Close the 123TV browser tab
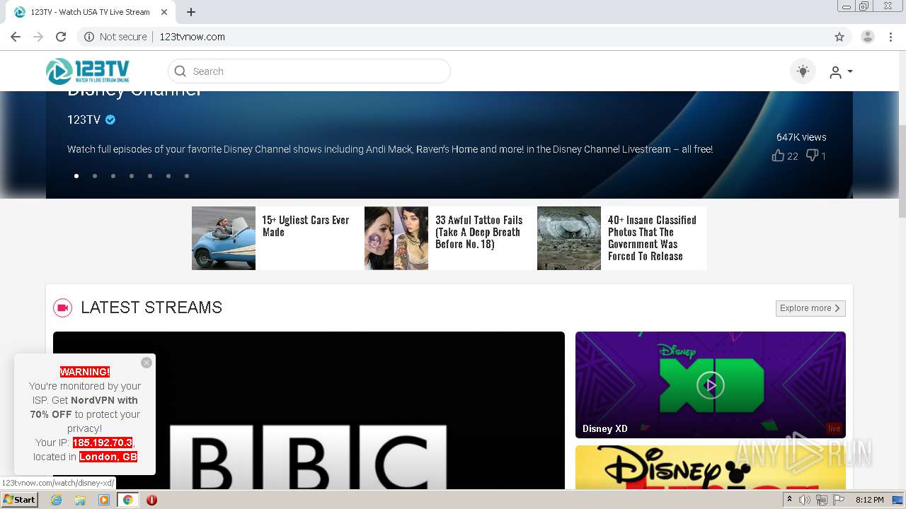The width and height of the screenshot is (906, 509). tap(164, 12)
